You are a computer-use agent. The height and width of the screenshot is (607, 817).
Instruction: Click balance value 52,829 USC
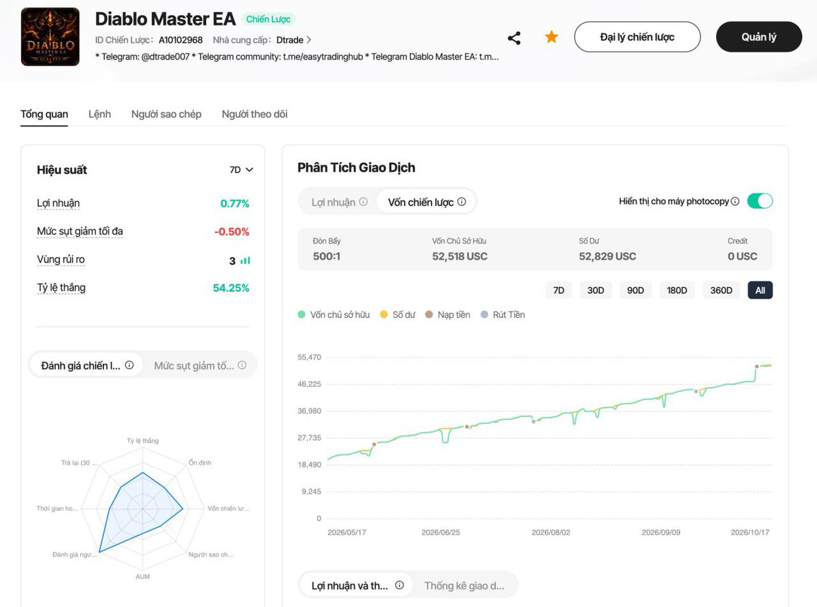pyautogui.click(x=607, y=256)
